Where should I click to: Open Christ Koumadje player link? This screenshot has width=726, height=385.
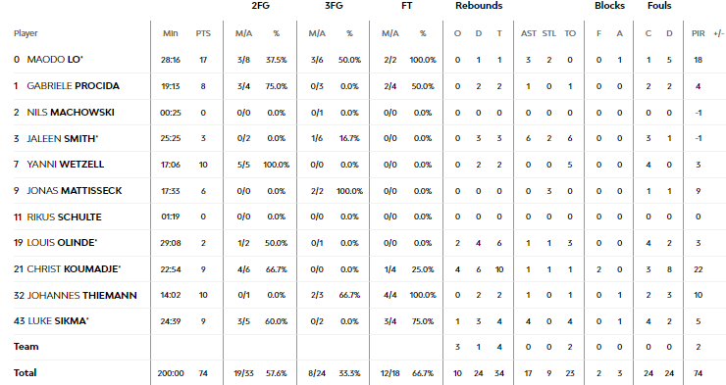[x=74, y=269]
